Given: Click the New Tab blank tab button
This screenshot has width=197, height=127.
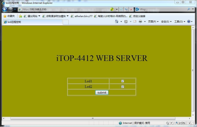Looking at the screenshot, I should coord(66,22).
